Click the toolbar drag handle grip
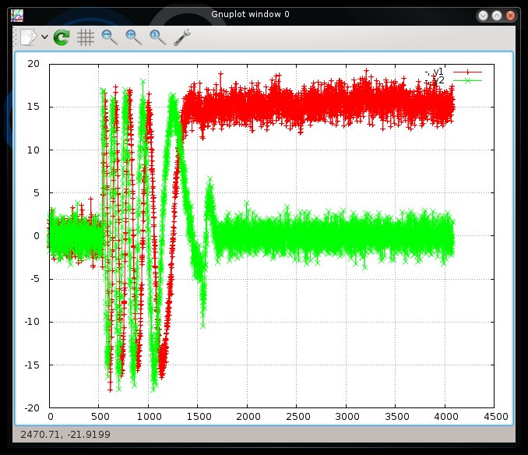This screenshot has width=528, height=455. [16, 37]
